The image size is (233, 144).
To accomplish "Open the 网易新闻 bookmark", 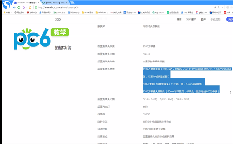I will point(45,12).
